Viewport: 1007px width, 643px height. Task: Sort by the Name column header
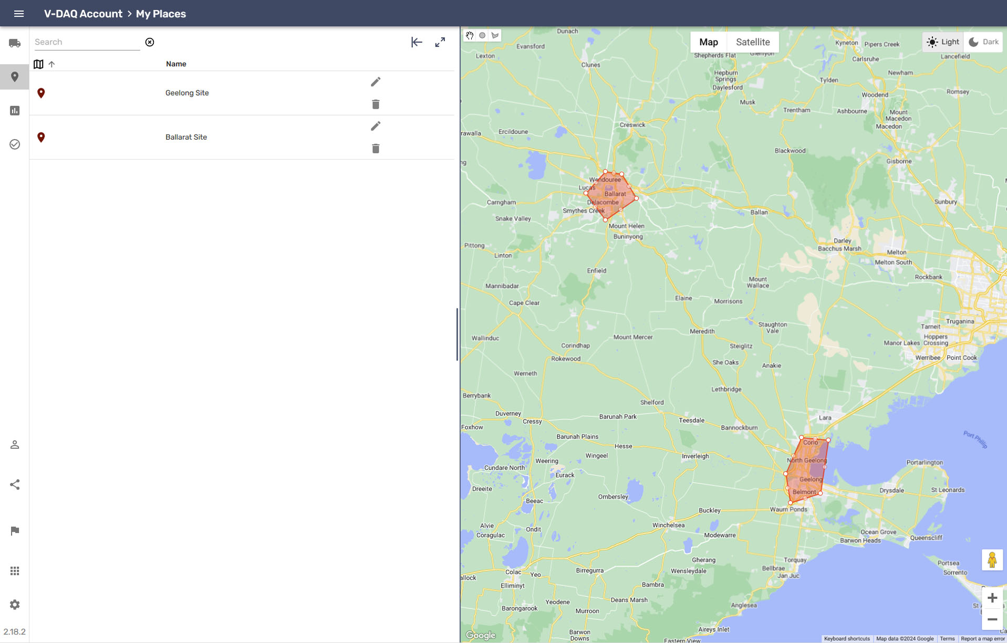click(x=176, y=64)
